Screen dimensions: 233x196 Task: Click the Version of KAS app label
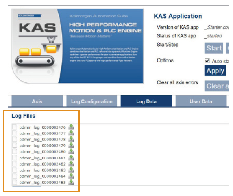click(x=178, y=27)
